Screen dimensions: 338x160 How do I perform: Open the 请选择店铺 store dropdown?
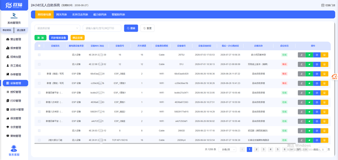[57, 28]
